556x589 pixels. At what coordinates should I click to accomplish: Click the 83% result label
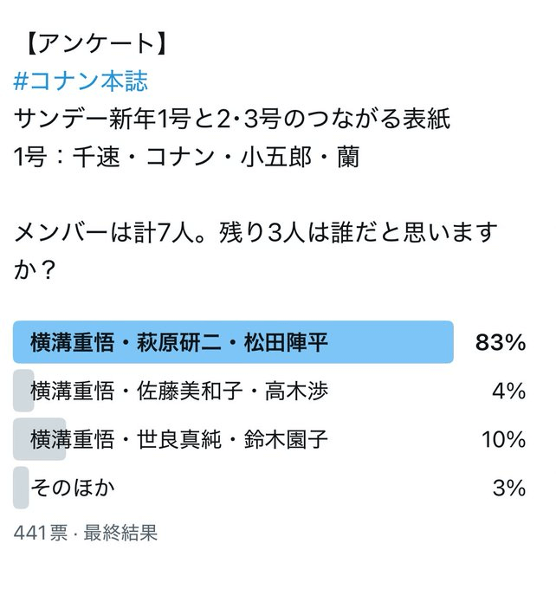tap(501, 342)
